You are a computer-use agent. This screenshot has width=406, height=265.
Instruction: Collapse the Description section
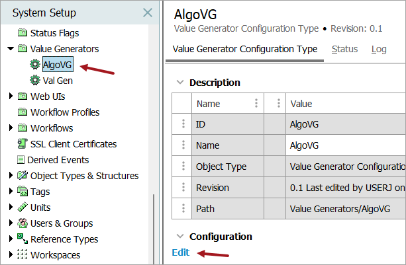(179, 83)
